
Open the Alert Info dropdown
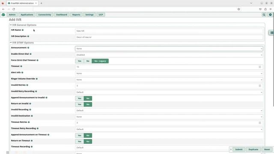point(169,74)
